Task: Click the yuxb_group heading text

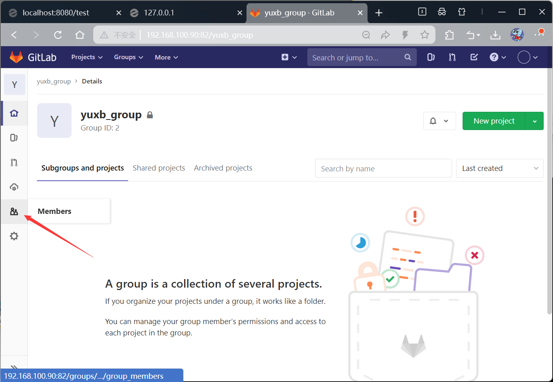Action: pyautogui.click(x=111, y=115)
